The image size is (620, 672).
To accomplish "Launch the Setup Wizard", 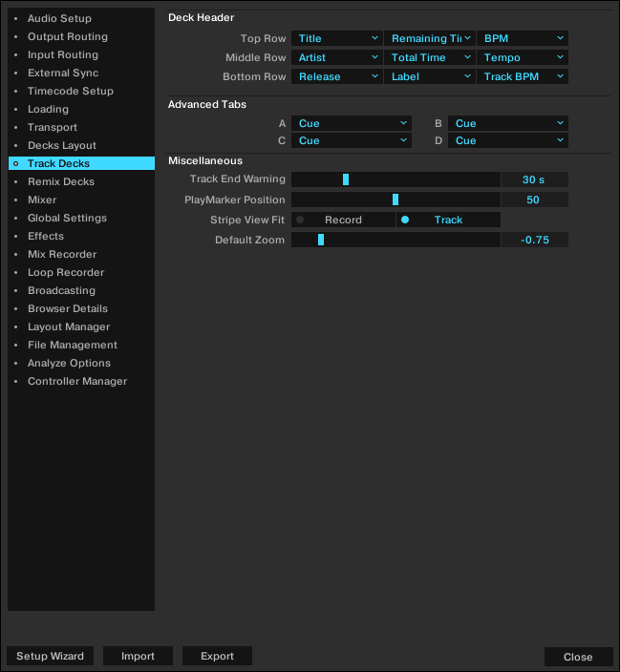I will coord(51,656).
